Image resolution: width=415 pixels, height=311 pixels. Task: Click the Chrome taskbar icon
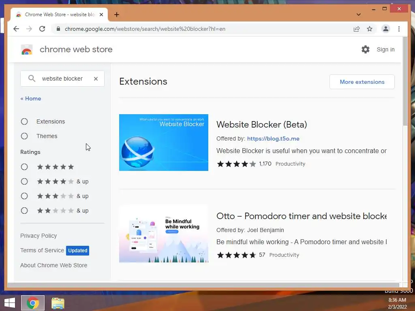(33, 303)
